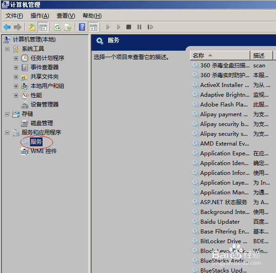
Task: Click the Forward arrow in toolbar
Action: pyautogui.click(x=18, y=27)
